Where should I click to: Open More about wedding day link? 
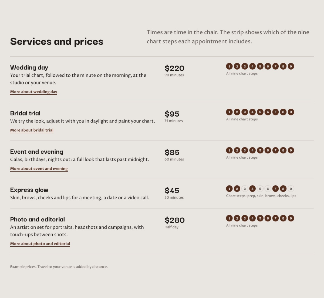pyautogui.click(x=34, y=92)
